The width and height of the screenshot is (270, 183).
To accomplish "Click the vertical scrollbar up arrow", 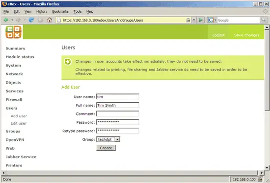I will 267,27.
